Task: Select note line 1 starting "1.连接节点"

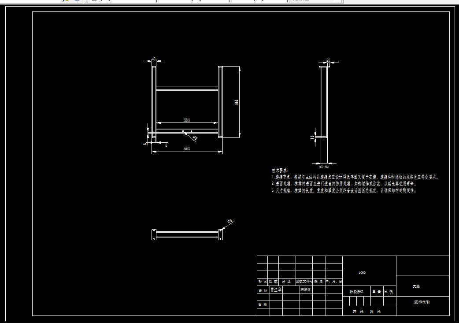Action: [355, 177]
